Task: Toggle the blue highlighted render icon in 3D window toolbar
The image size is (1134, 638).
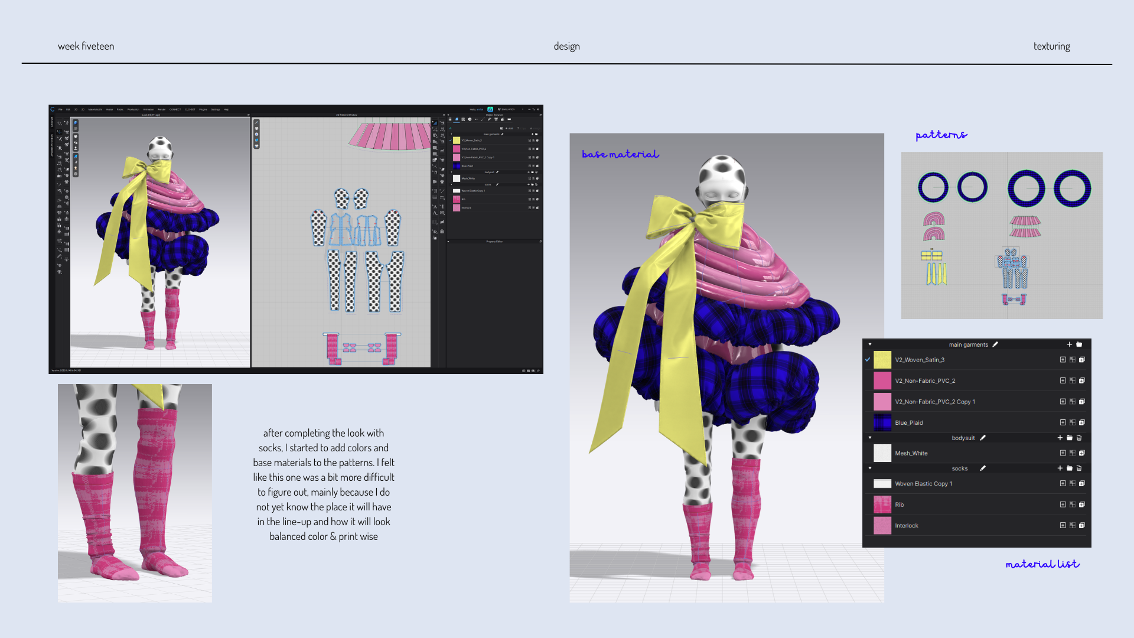Action: (x=76, y=157)
